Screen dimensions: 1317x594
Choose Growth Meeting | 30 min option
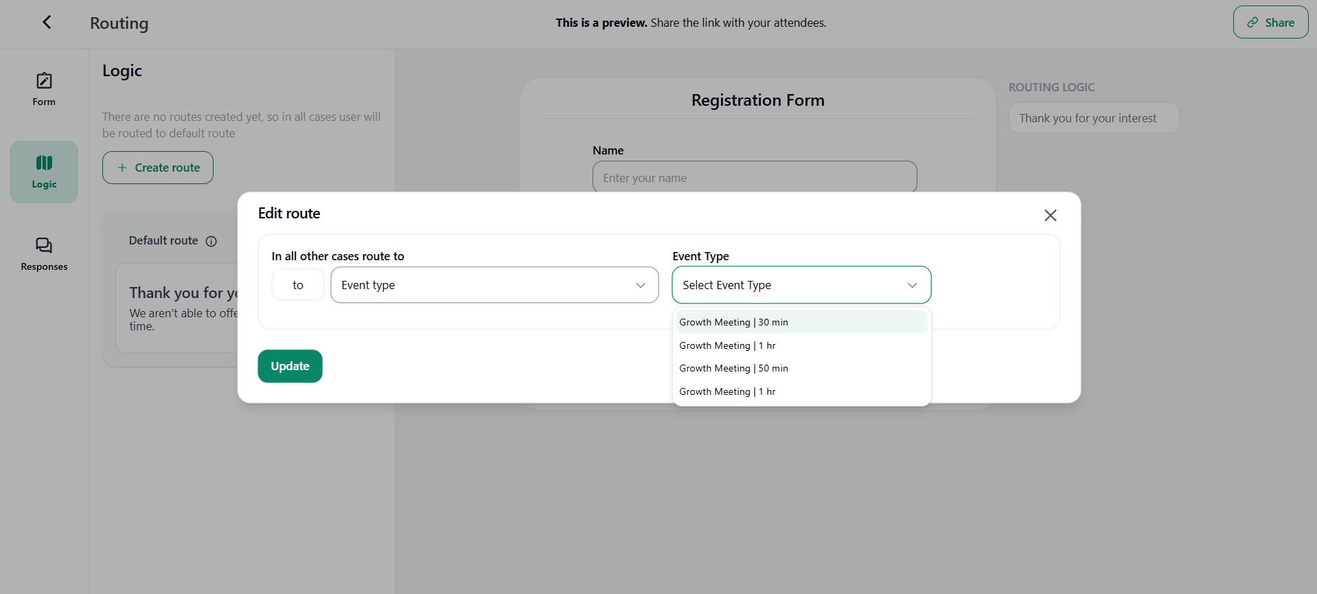pos(733,322)
